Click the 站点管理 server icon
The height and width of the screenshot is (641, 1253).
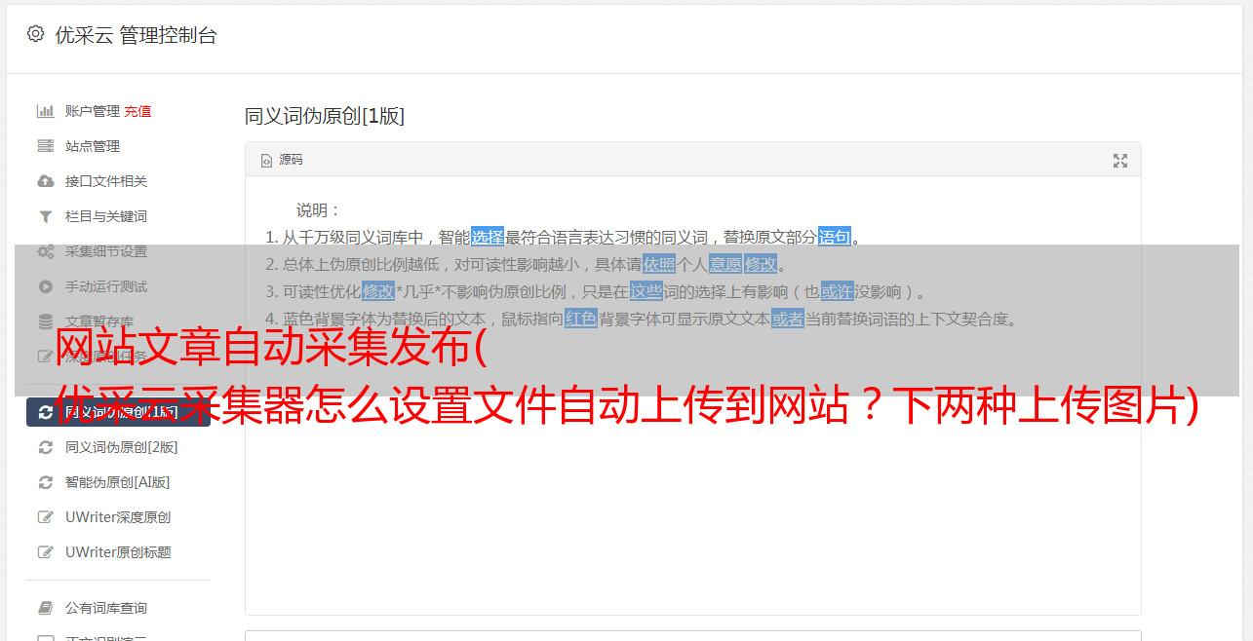45,146
